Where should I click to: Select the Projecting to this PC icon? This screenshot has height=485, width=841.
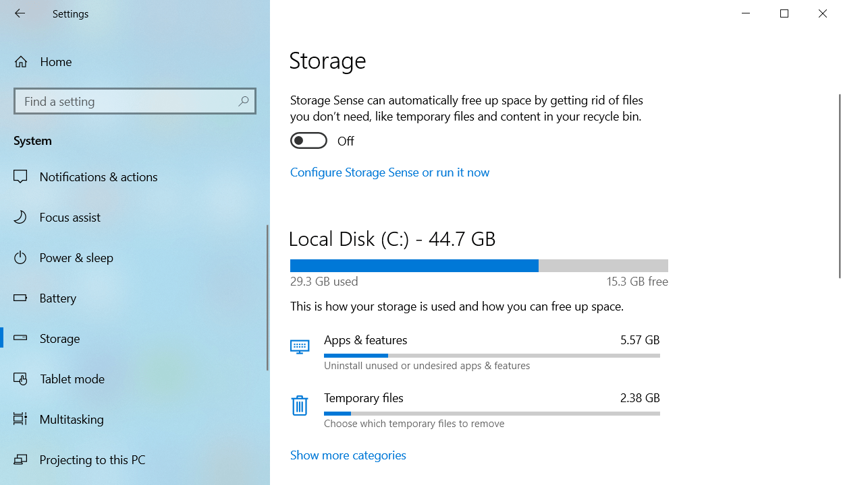(x=21, y=459)
